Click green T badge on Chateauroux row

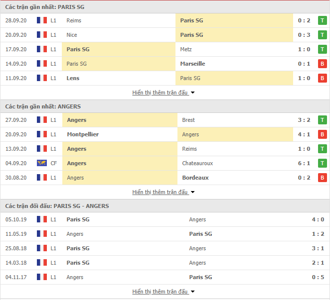pos(322,163)
